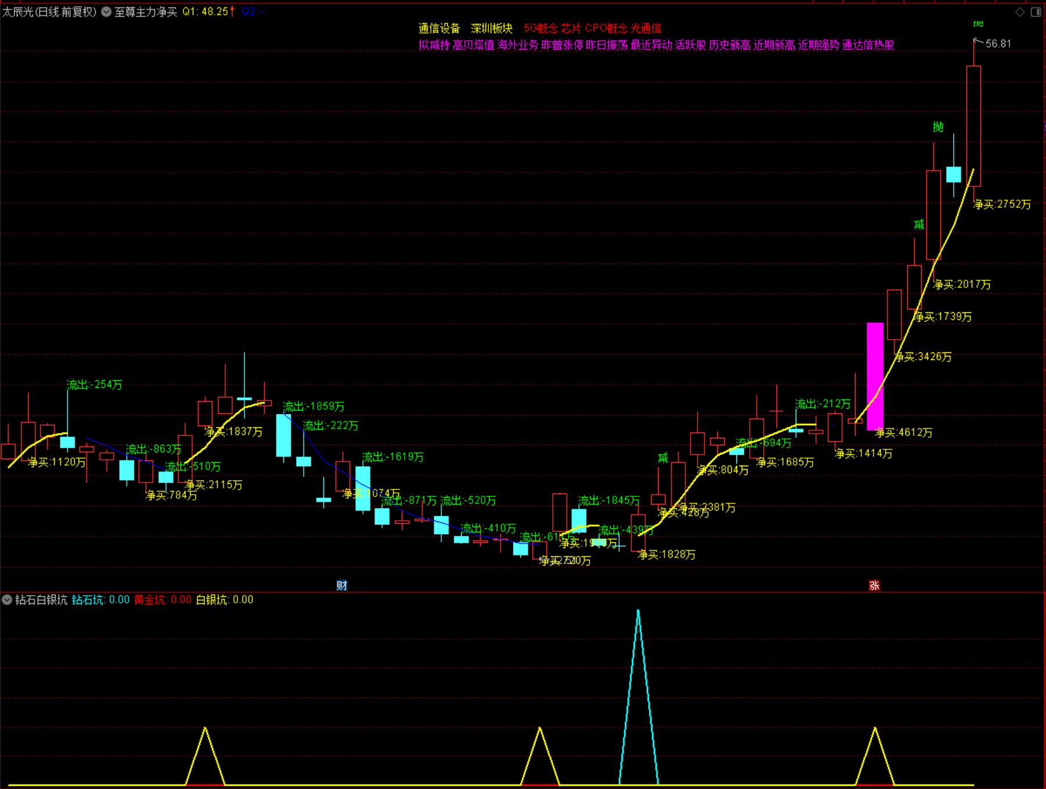Open the 5G概念 concept tag
This screenshot has height=789, width=1046.
click(x=541, y=28)
